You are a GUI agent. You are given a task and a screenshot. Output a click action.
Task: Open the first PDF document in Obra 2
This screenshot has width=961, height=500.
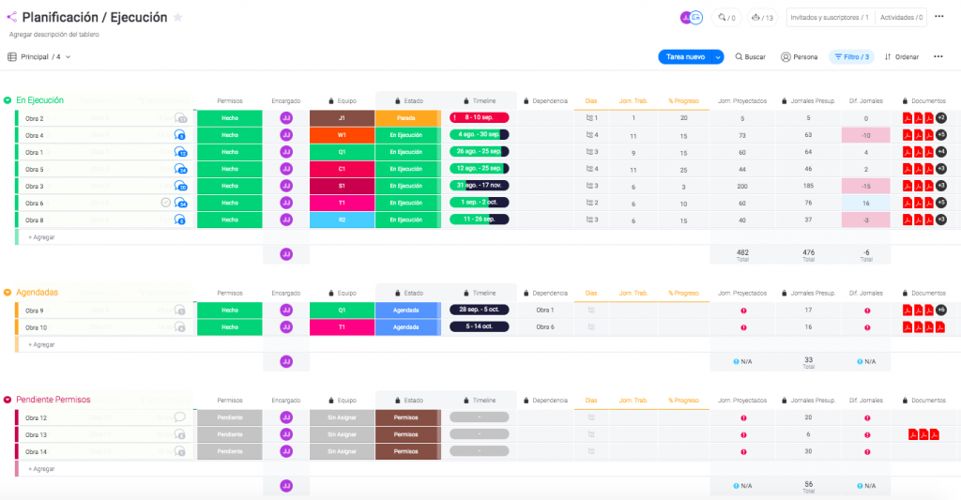pyautogui.click(x=908, y=118)
